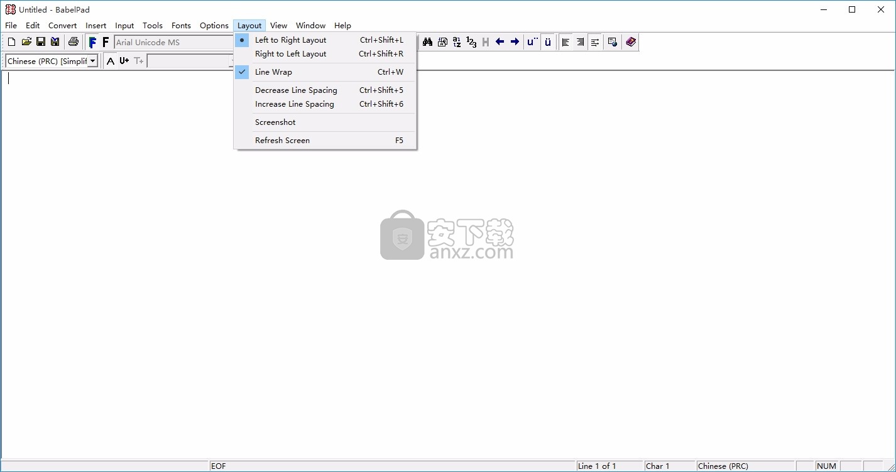Print the document via printer icon
Viewport: 896px width, 472px height.
pos(74,42)
